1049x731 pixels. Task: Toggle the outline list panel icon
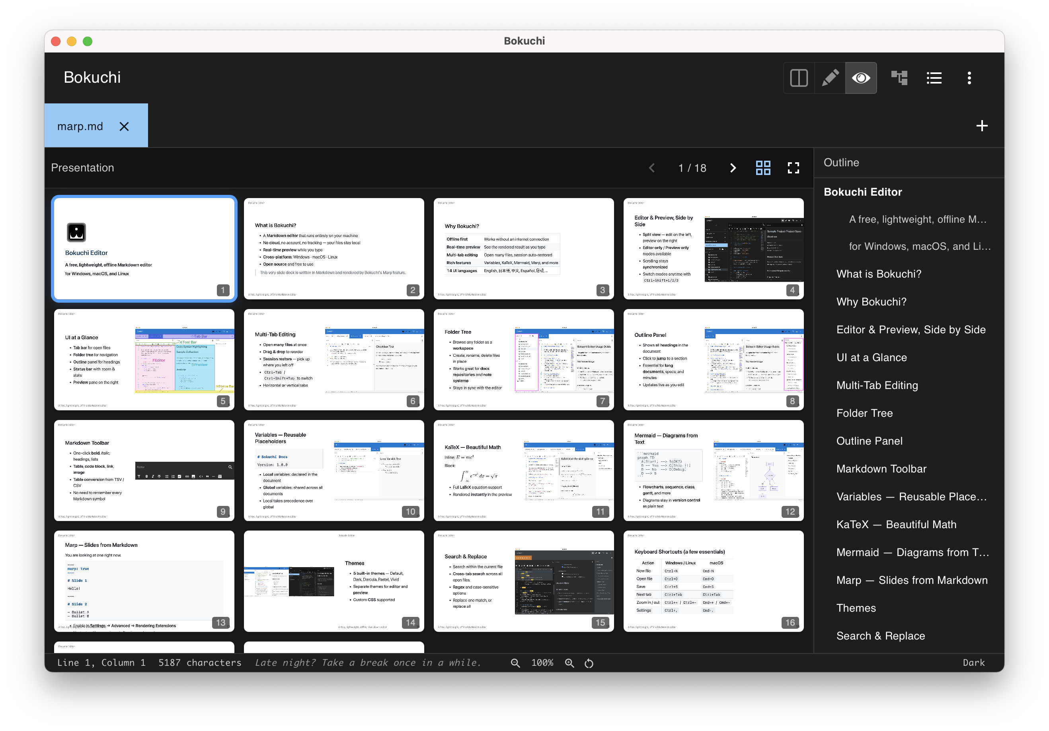tap(934, 78)
